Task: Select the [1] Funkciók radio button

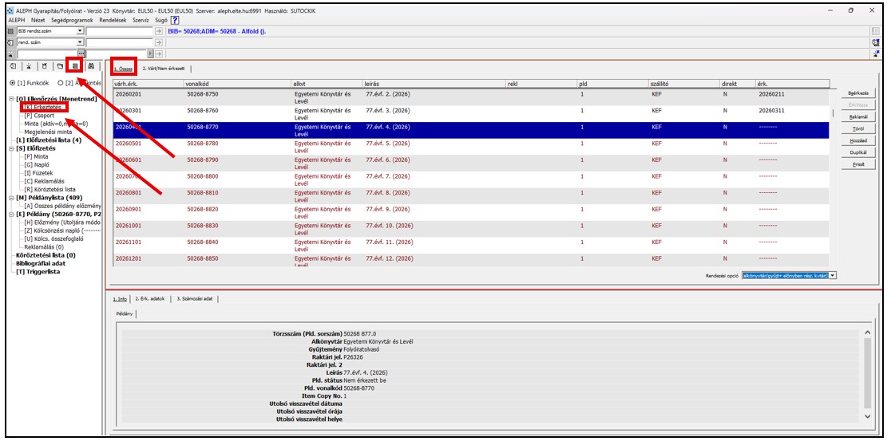Action: pyautogui.click(x=14, y=83)
